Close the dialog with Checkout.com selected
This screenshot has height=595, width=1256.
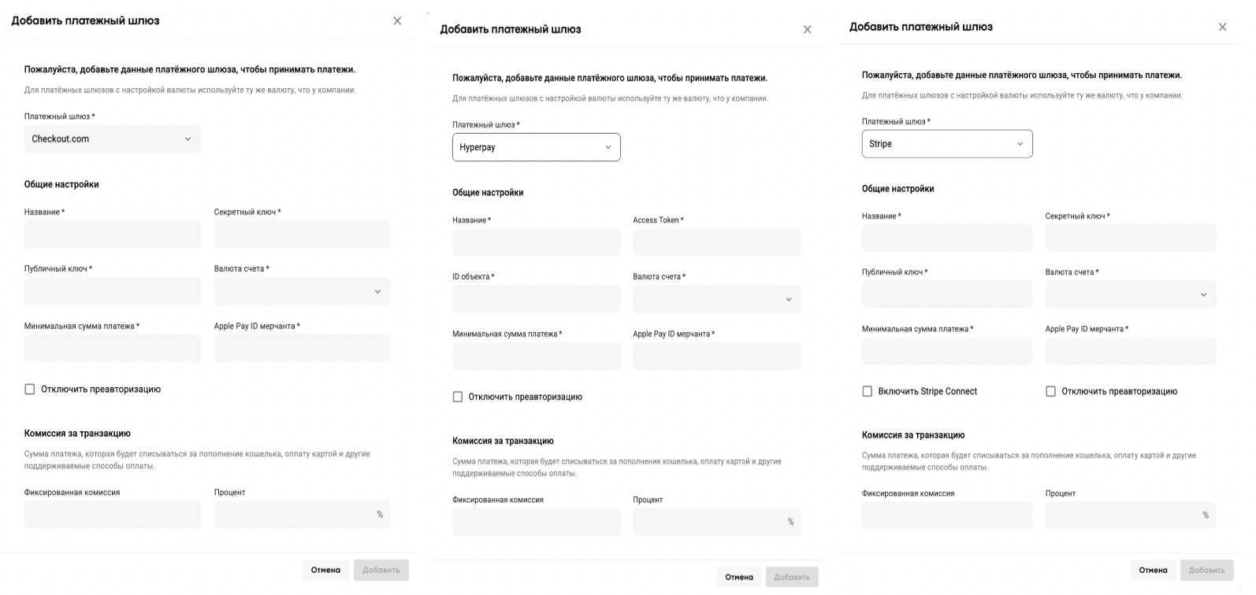coord(397,21)
